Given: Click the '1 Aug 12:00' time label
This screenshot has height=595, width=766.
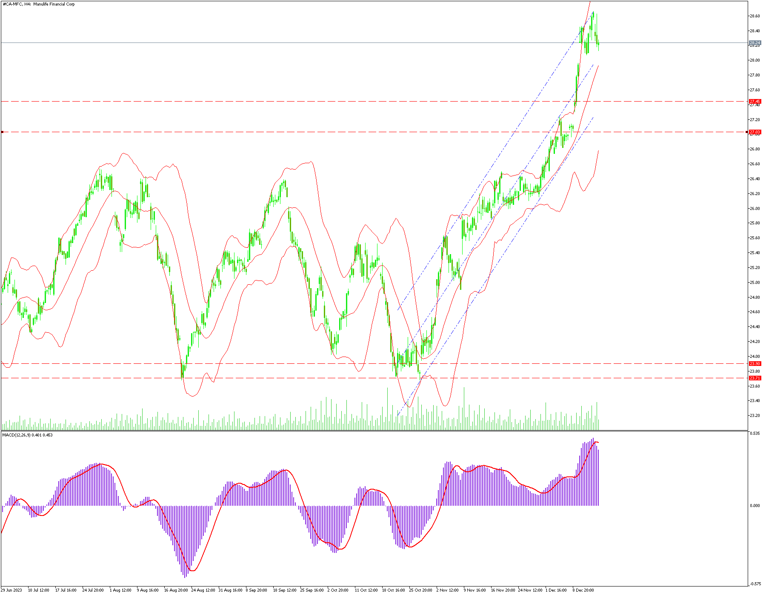Looking at the screenshot, I should 120,590.
